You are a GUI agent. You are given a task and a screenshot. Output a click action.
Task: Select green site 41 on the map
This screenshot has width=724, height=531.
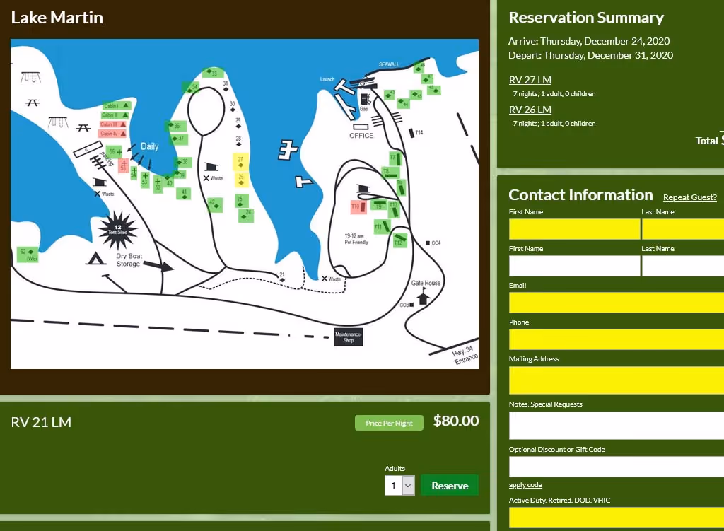click(184, 193)
